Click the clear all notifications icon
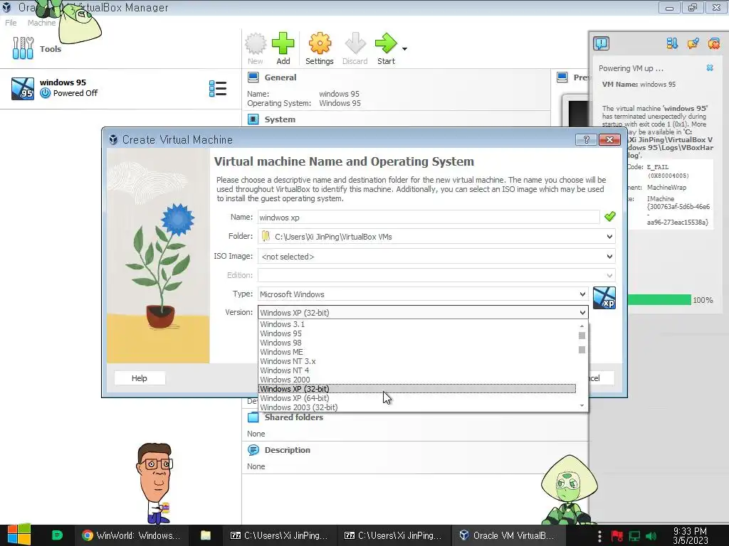Image resolution: width=729 pixels, height=546 pixels. pos(713,43)
